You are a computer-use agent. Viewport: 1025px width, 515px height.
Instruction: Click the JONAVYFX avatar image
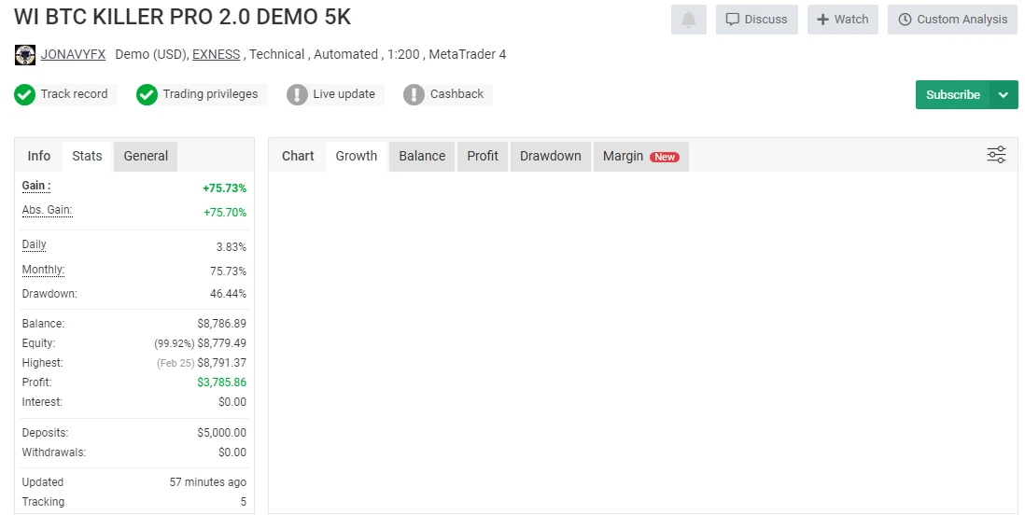point(25,55)
